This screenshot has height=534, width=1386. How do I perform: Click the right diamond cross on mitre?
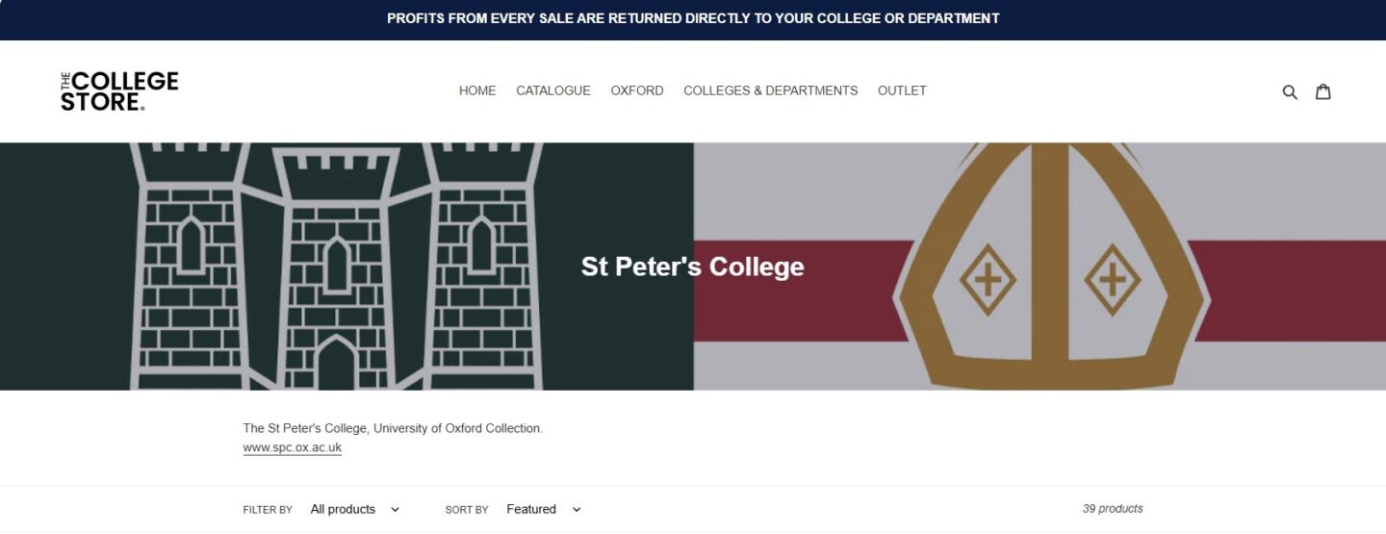click(1112, 280)
